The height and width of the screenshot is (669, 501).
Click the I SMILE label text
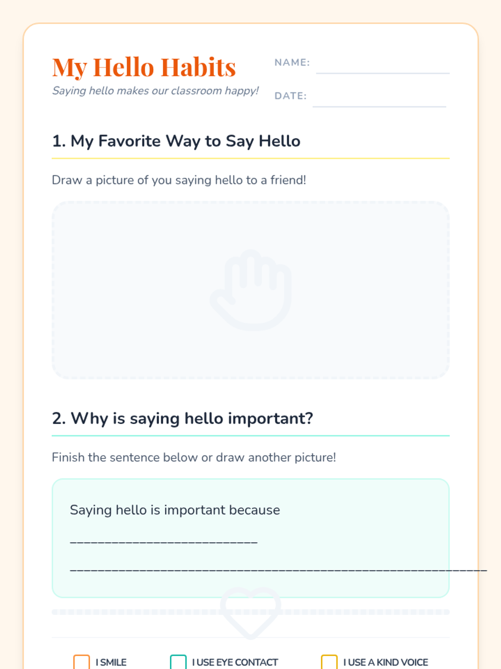pos(111,662)
